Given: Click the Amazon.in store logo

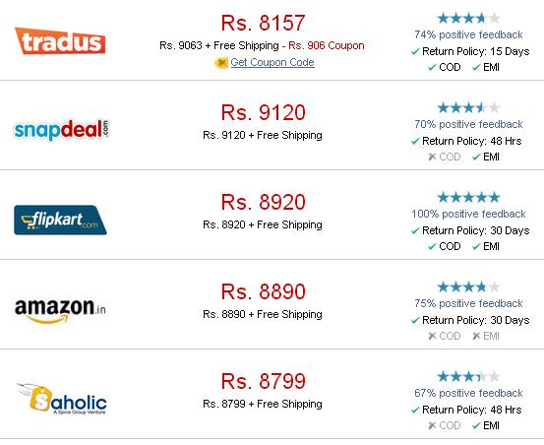Looking at the screenshot, I should pos(60,311).
